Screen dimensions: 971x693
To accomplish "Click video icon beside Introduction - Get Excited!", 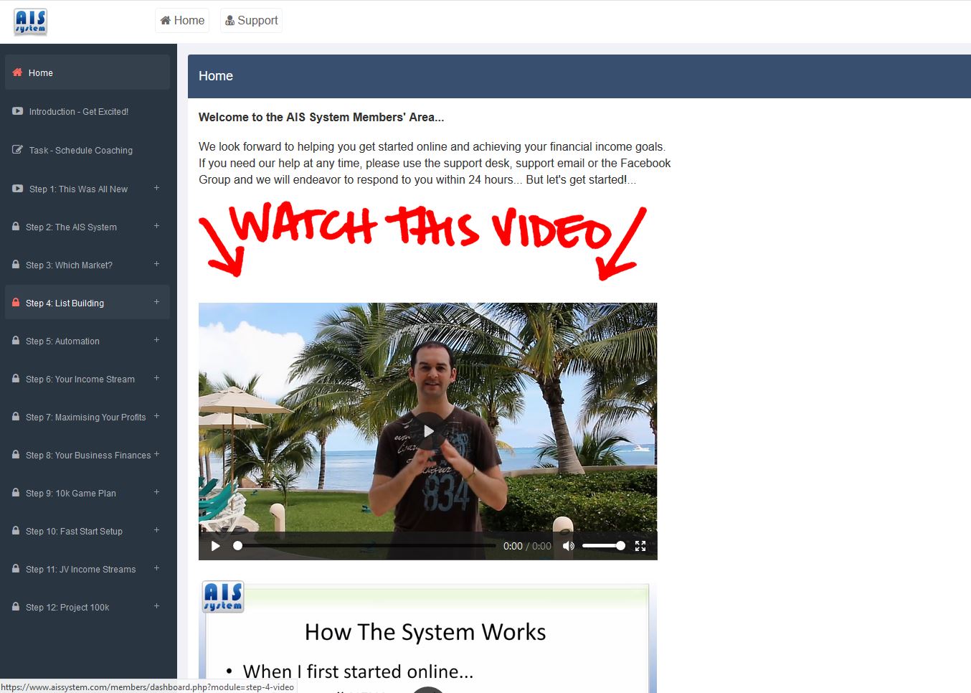I will tap(17, 111).
